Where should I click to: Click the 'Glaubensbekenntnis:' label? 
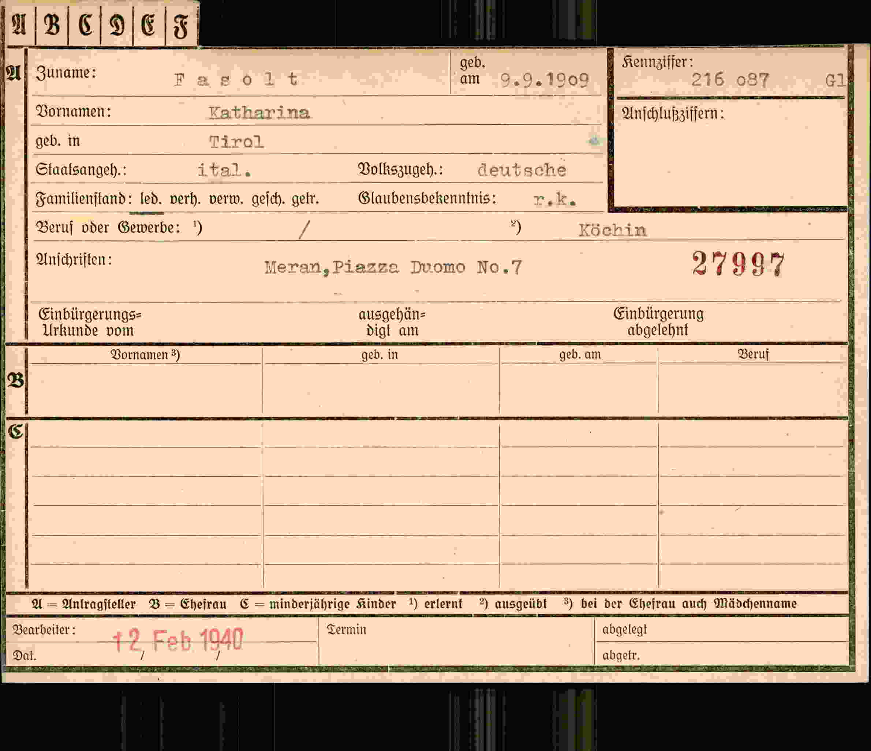click(427, 198)
